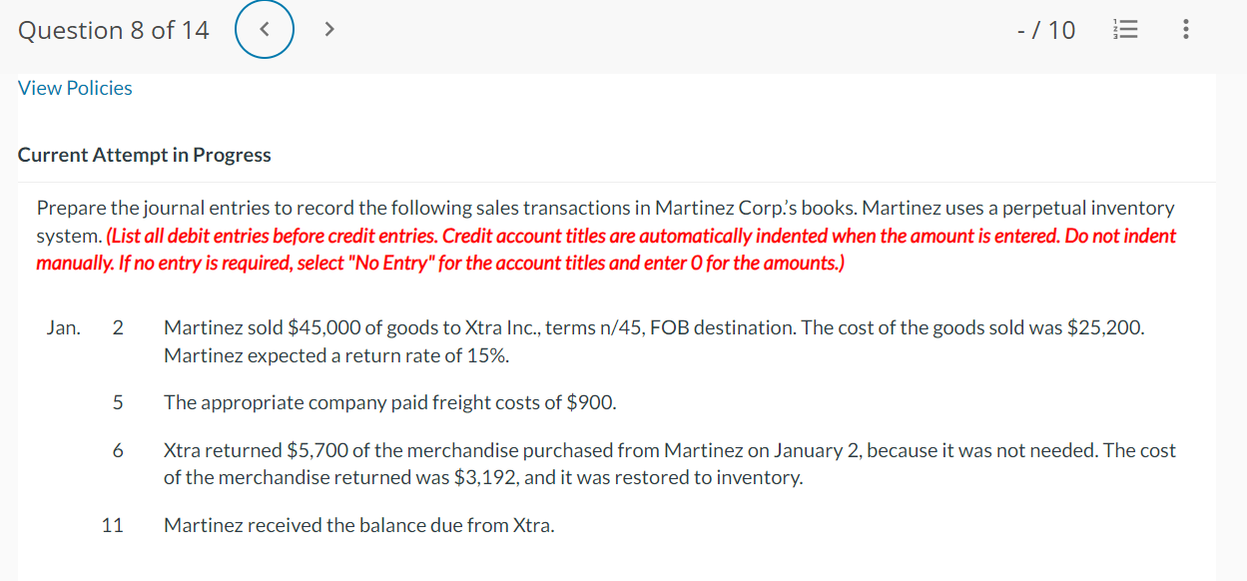Screen dimensions: 1247x581
Task: Click the date number 11 in the list
Action: 113,525
